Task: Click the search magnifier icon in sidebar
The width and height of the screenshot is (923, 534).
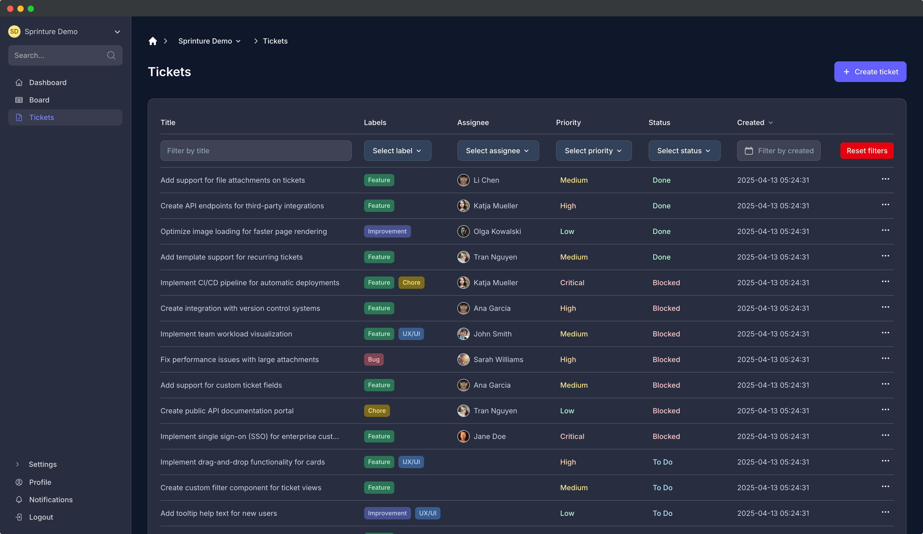Action: pos(111,55)
